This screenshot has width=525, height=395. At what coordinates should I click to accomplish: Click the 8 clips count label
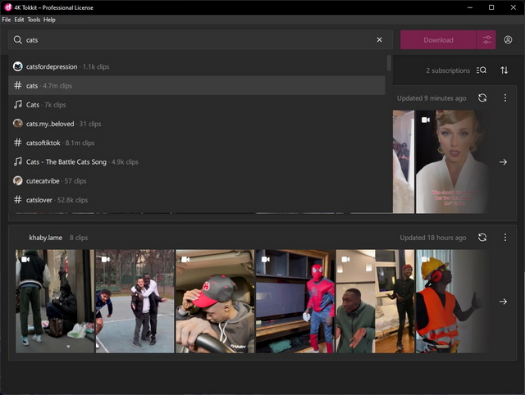tap(79, 238)
